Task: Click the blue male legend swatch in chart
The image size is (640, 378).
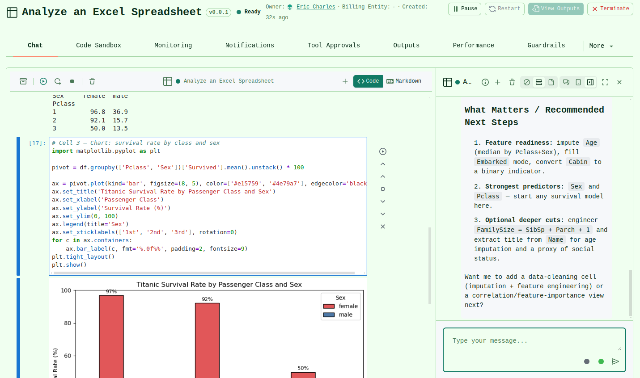Action: click(329, 315)
